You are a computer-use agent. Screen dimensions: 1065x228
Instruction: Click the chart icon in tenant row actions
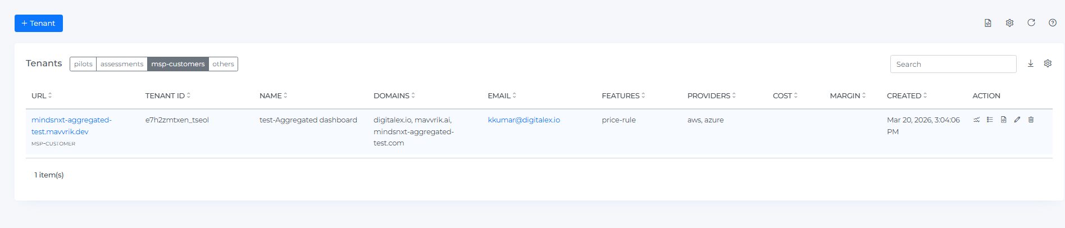976,120
